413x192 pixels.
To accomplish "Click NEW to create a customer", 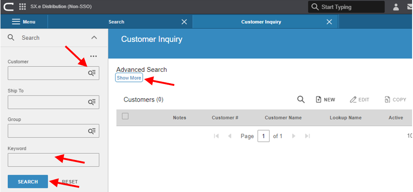I will click(x=326, y=100).
